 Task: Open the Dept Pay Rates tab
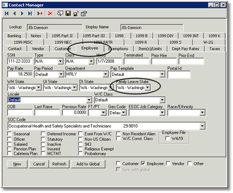click(186, 49)
